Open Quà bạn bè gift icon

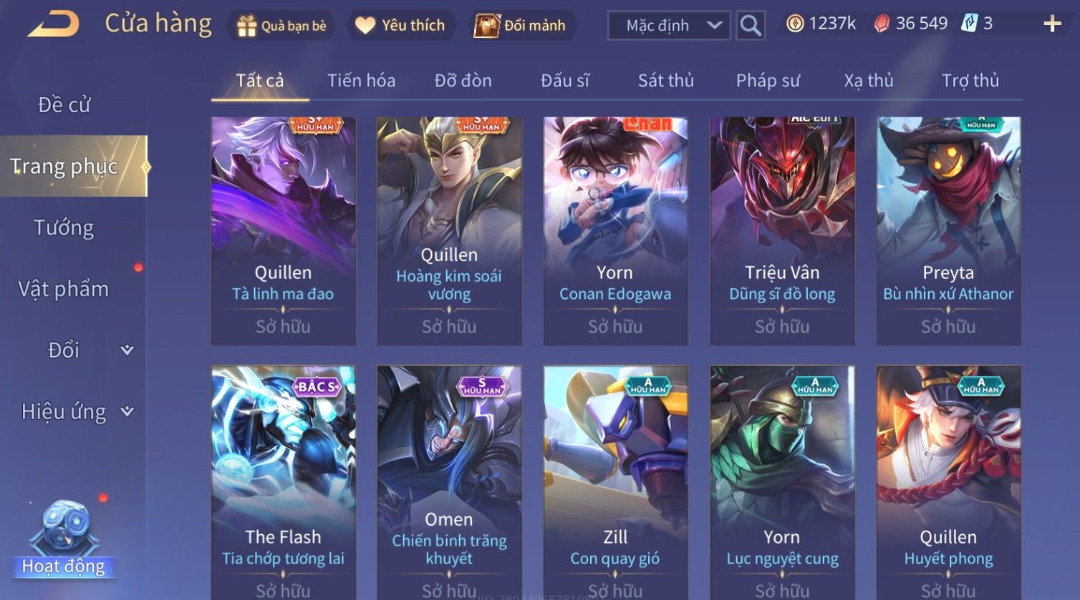(x=246, y=26)
